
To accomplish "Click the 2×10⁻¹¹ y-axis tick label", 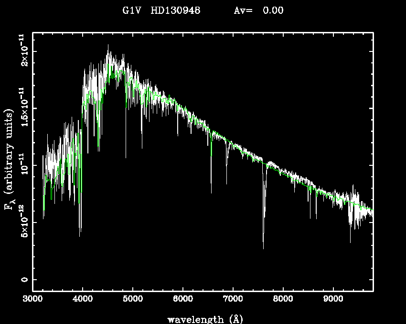I will pyautogui.click(x=22, y=51).
